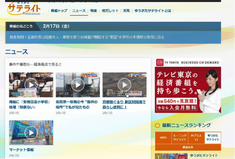Click the 2月17日（金） date header
235x159 pixels.
(x=56, y=26)
